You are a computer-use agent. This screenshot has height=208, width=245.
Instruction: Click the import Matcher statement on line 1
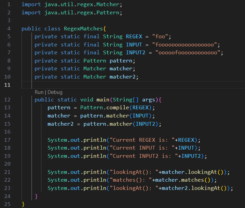pyautogui.click(x=72, y=4)
